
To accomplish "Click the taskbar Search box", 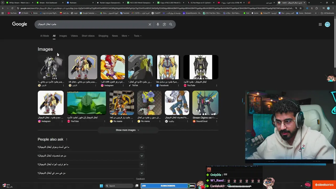I will pyautogui.click(x=119, y=186).
